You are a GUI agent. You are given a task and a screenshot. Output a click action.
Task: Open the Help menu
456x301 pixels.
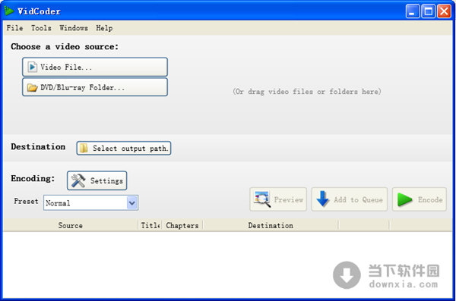[104, 28]
